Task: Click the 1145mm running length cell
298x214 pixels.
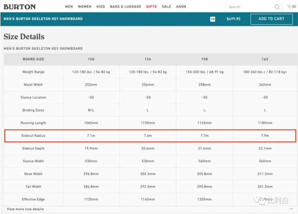Action: pos(205,123)
